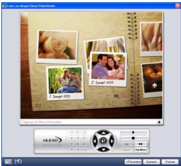Click the left arrow on the navigation pad
The width and height of the screenshot is (181, 166).
[95, 141]
